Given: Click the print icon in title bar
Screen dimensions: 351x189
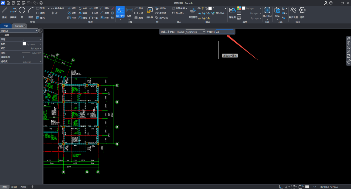Looking at the screenshot, I should [41, 3].
